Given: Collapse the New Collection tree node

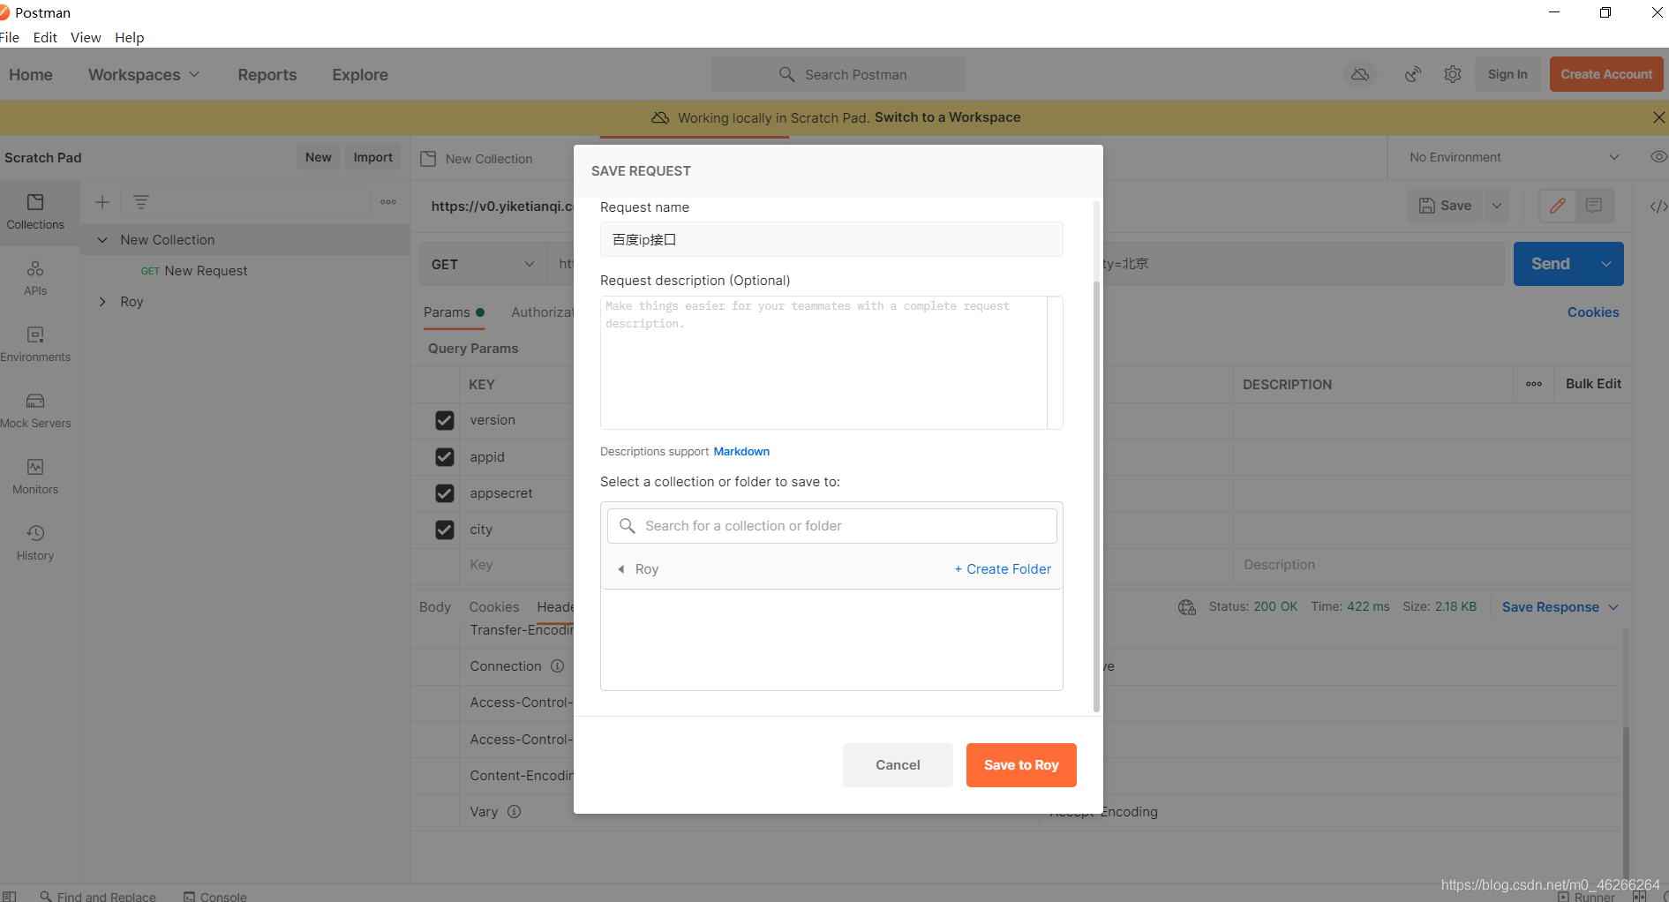Looking at the screenshot, I should click(102, 240).
